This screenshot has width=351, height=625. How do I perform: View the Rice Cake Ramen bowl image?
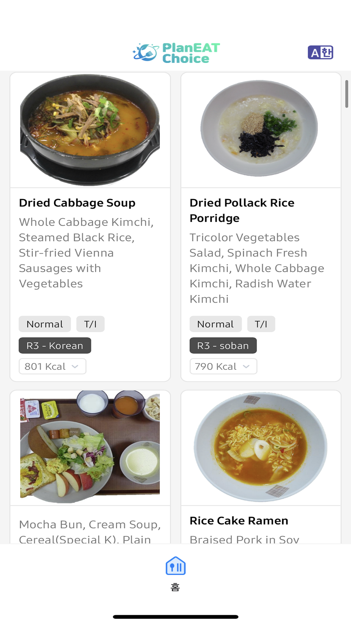click(261, 447)
